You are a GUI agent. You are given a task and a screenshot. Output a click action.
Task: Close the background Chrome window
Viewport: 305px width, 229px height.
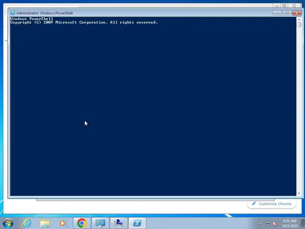coord(294,6)
